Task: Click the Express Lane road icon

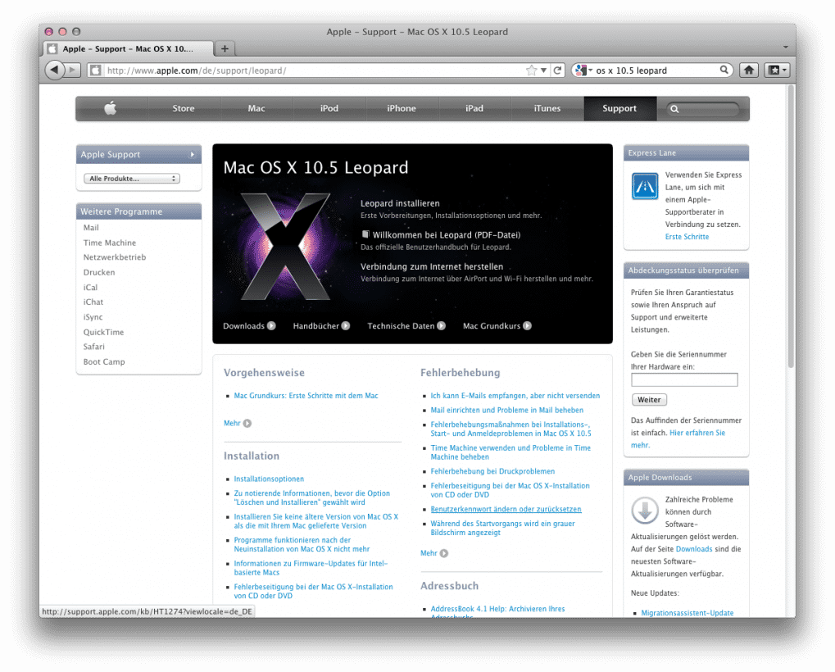Action: click(x=644, y=186)
